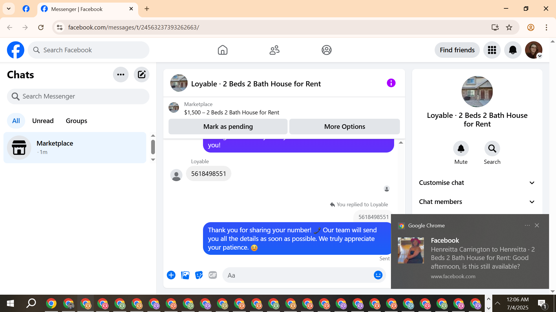The width and height of the screenshot is (556, 312).
Task: Open more actions blue plus icon
Action: pyautogui.click(x=171, y=275)
